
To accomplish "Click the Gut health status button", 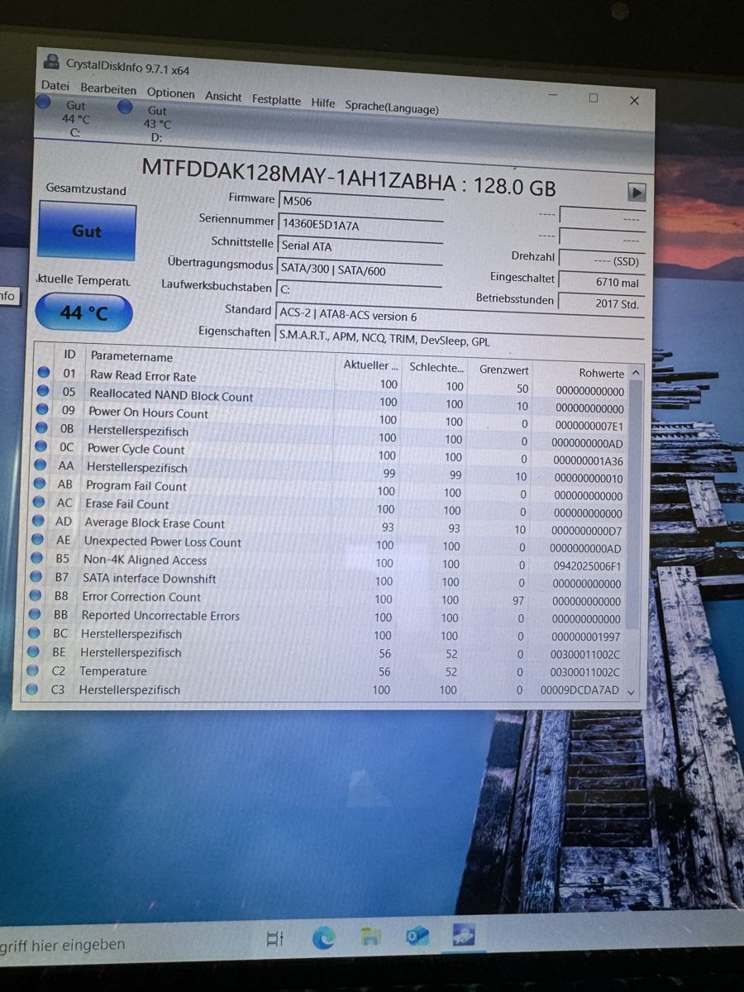I will pyautogui.click(x=87, y=231).
